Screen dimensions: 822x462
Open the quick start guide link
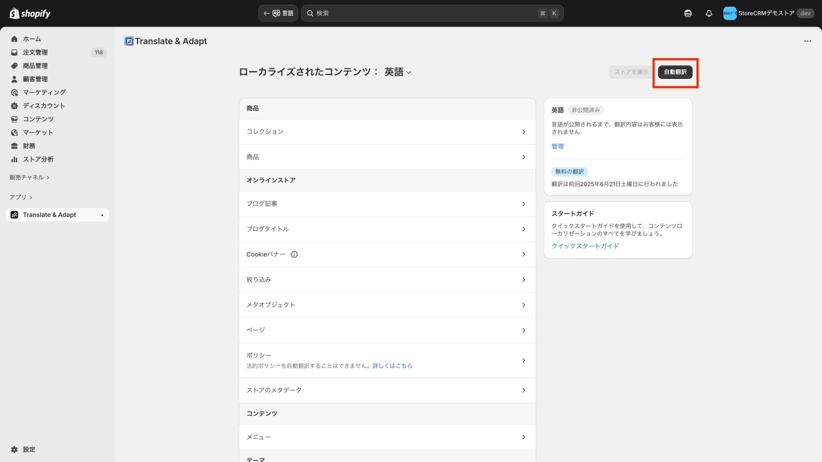585,246
